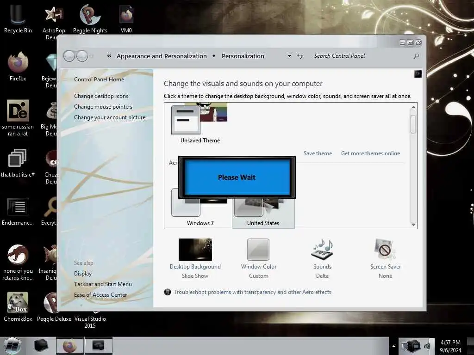Open Change mouse pointers link
This screenshot has width=474, height=355.
click(103, 107)
